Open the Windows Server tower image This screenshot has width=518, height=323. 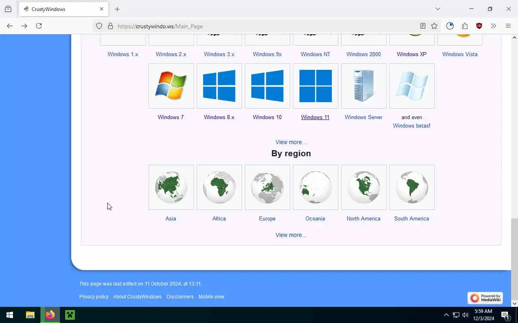click(x=363, y=86)
